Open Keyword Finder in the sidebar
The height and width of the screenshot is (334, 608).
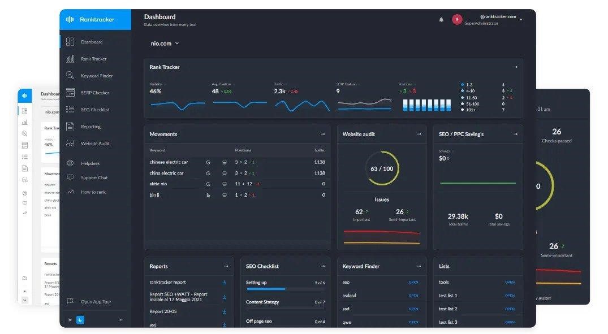(x=97, y=76)
